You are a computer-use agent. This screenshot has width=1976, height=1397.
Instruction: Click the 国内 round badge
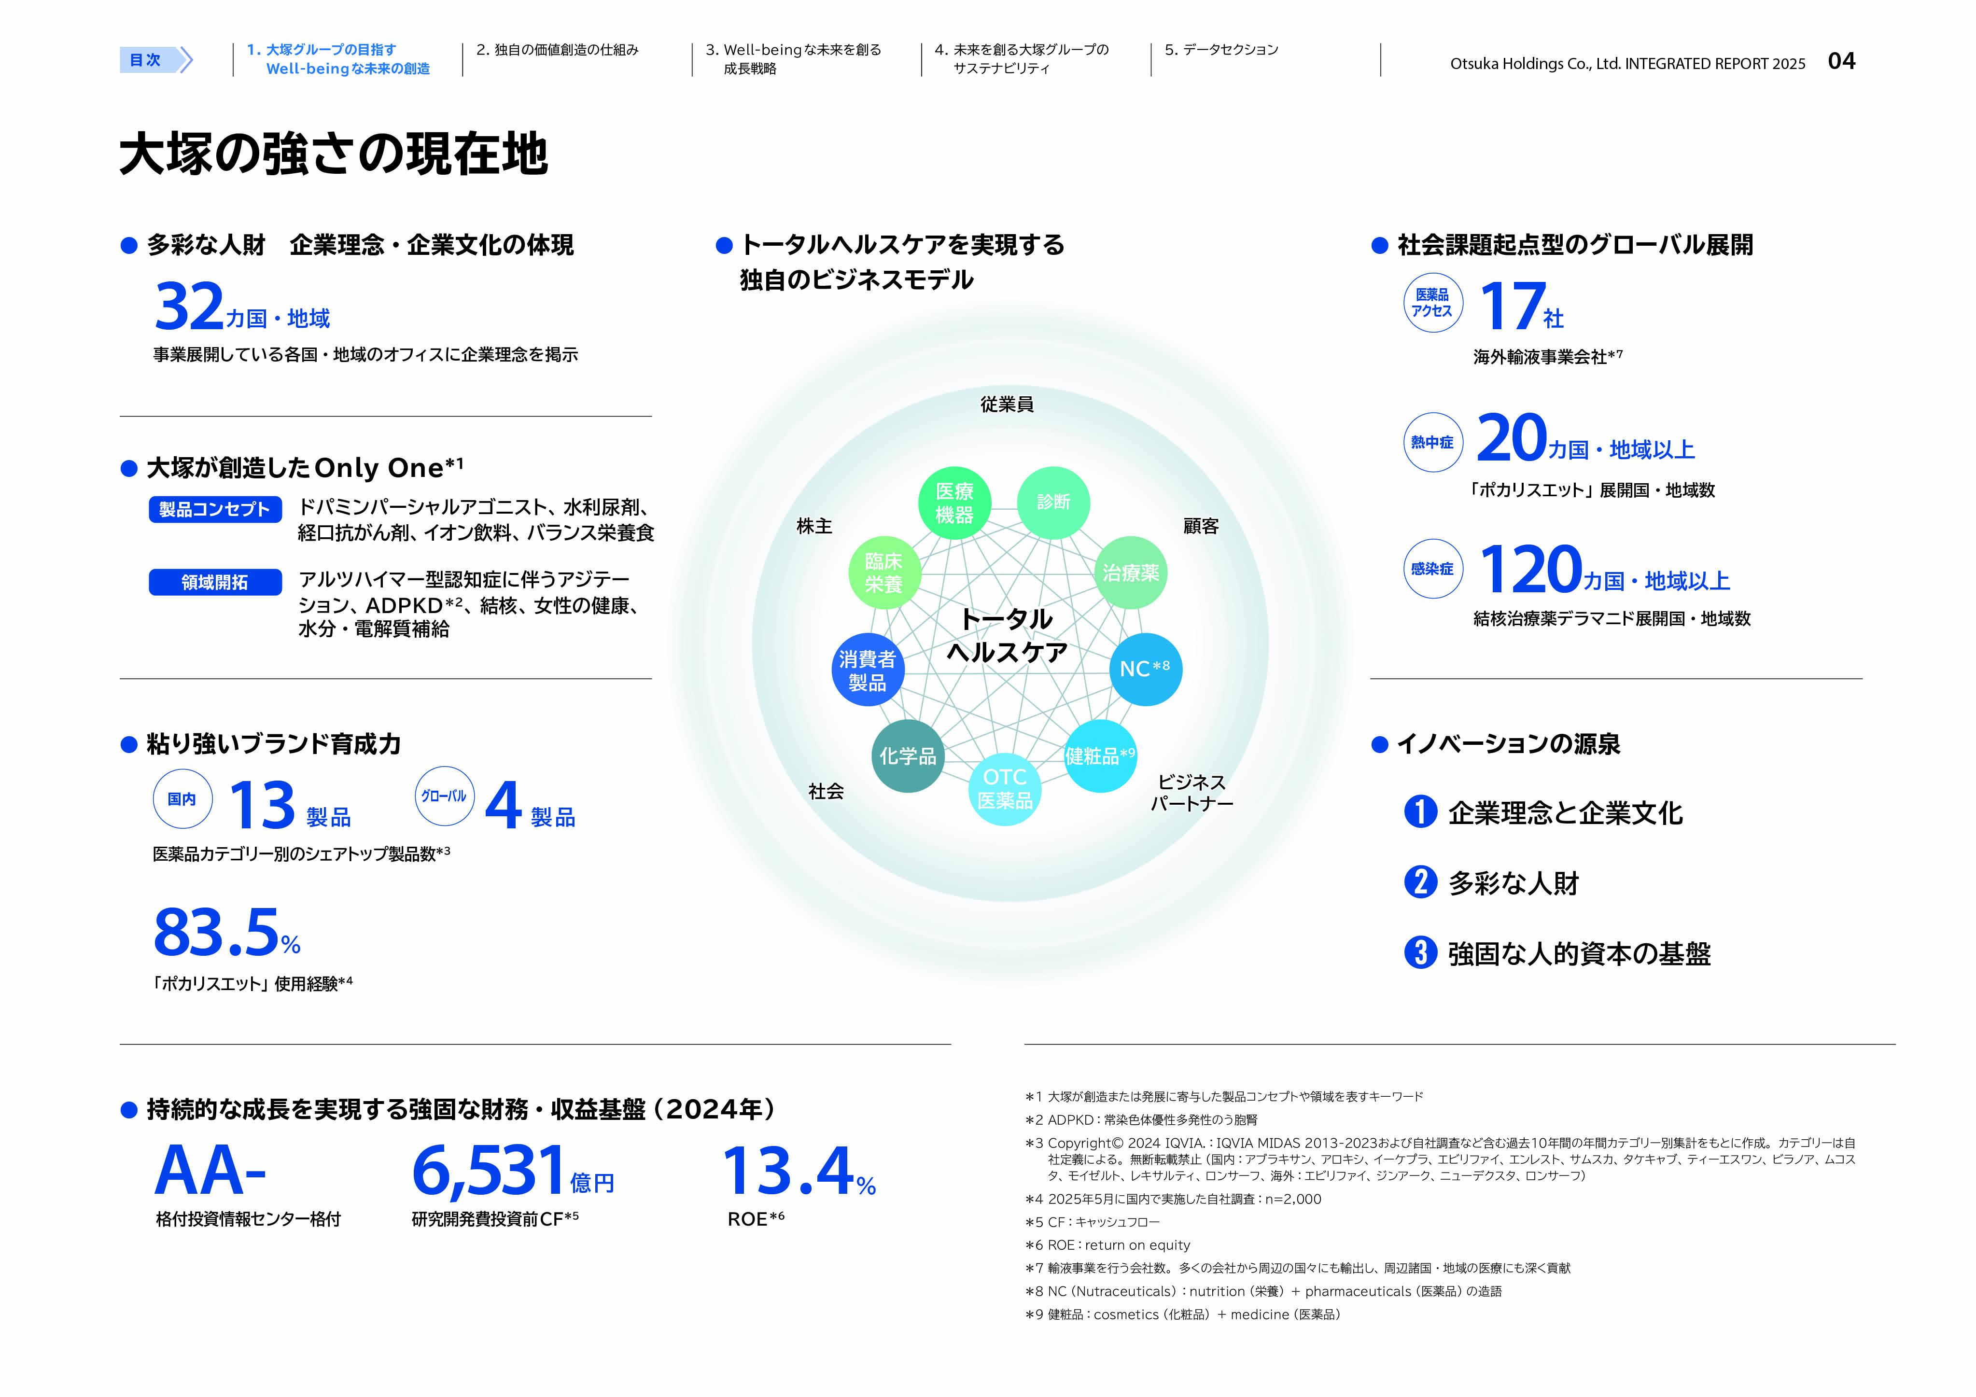tap(182, 799)
